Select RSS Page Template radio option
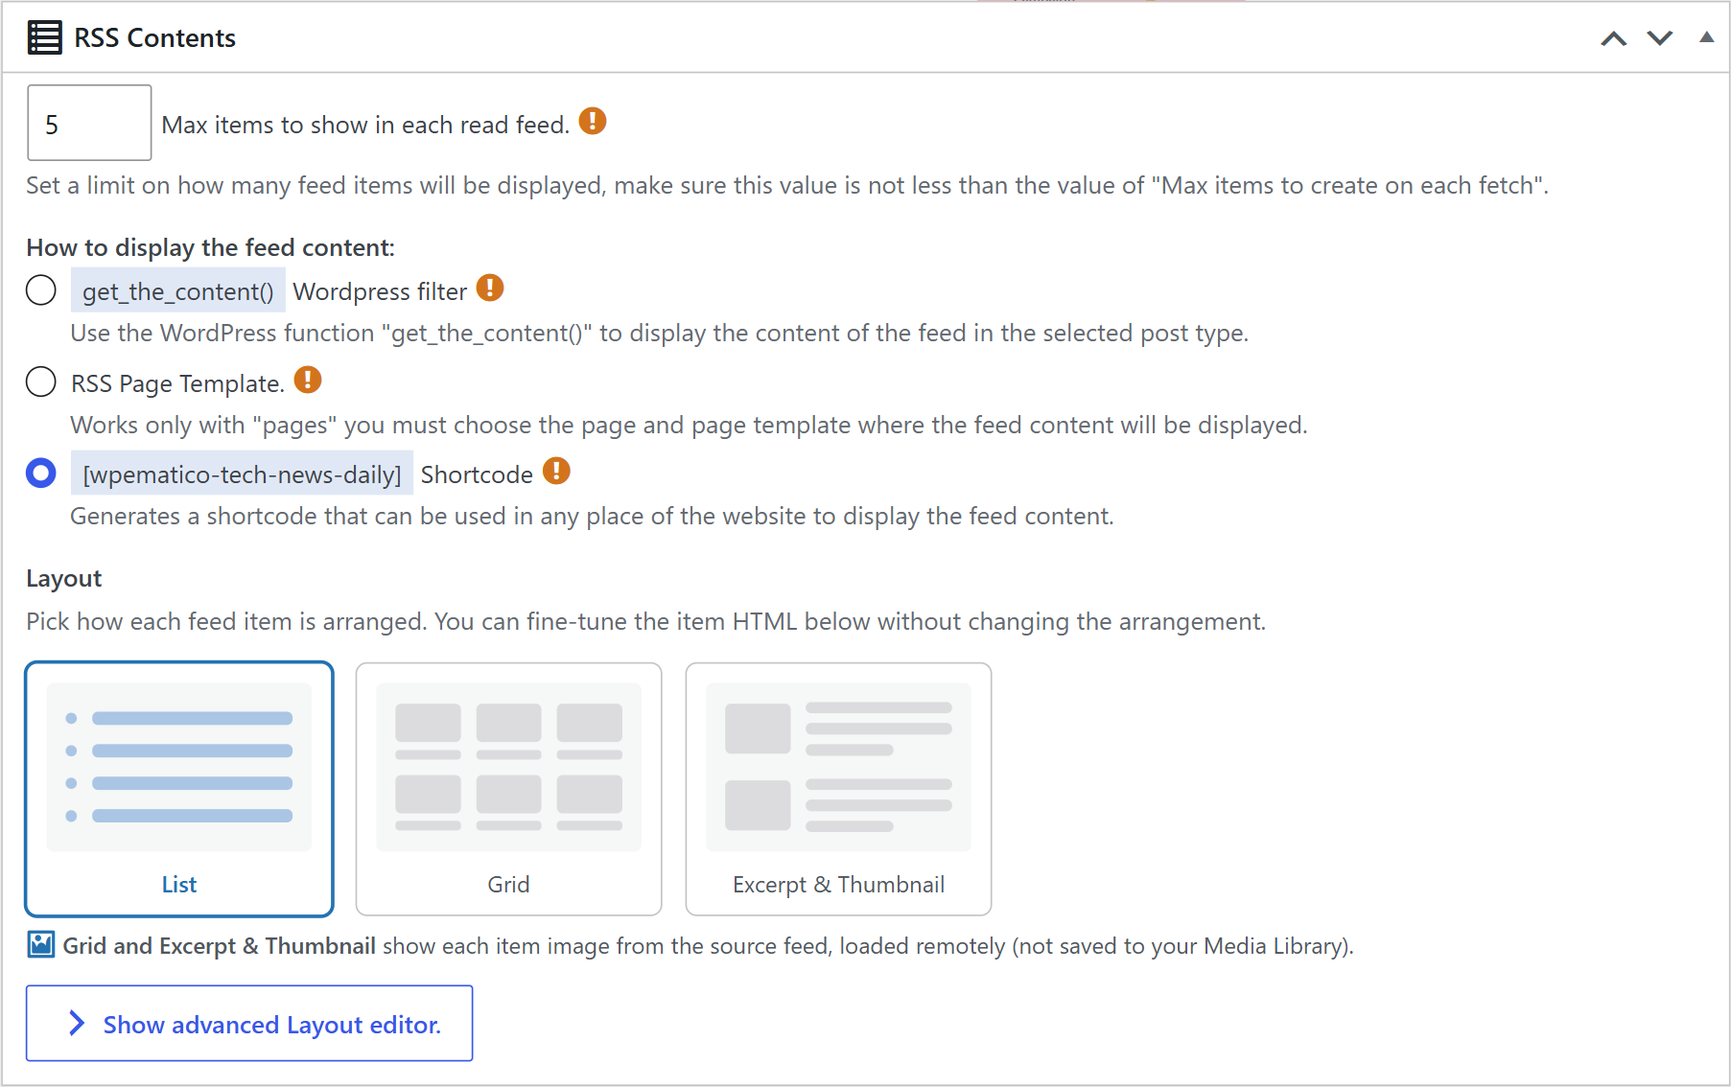 pyautogui.click(x=41, y=382)
